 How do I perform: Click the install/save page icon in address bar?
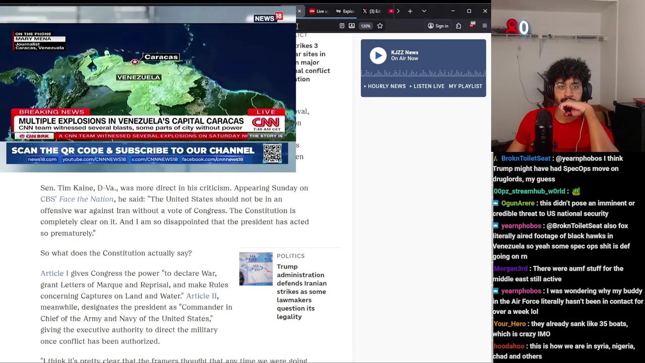[352, 26]
